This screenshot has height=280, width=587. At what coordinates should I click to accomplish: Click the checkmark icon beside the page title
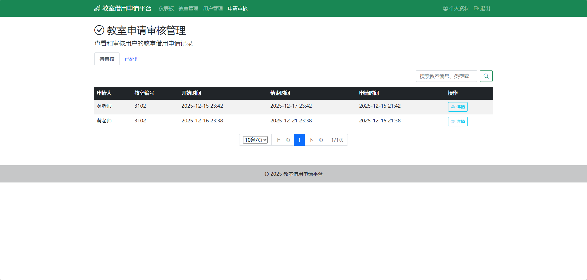[99, 30]
